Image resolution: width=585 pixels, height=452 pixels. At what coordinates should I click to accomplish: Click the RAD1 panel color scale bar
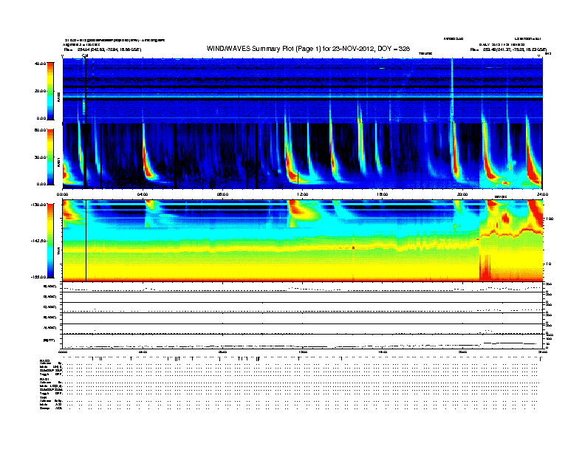pos(50,157)
